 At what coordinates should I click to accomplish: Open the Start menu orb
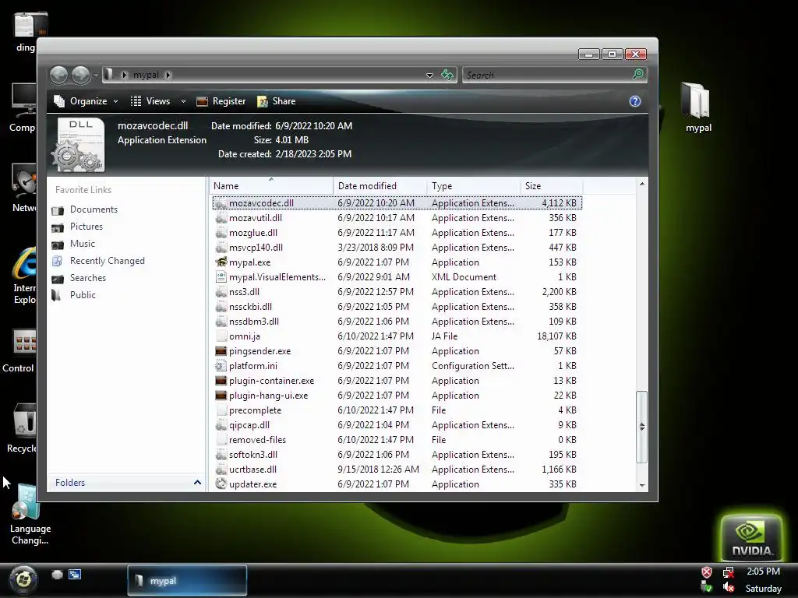tap(23, 579)
